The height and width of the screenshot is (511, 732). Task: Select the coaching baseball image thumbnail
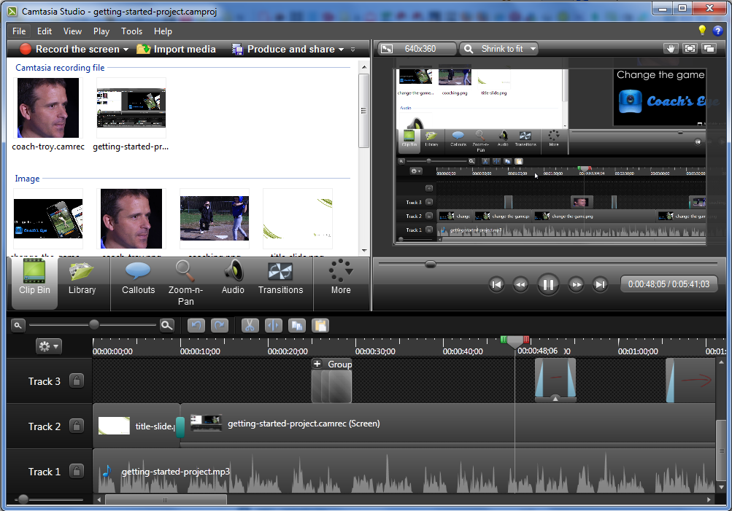pyautogui.click(x=215, y=218)
